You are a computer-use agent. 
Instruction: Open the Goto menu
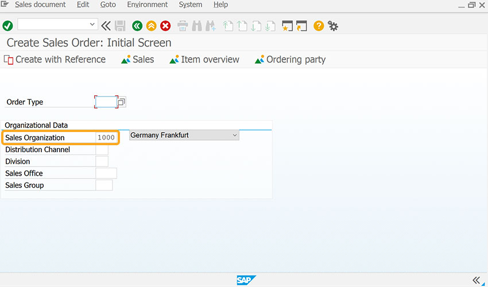pos(108,5)
